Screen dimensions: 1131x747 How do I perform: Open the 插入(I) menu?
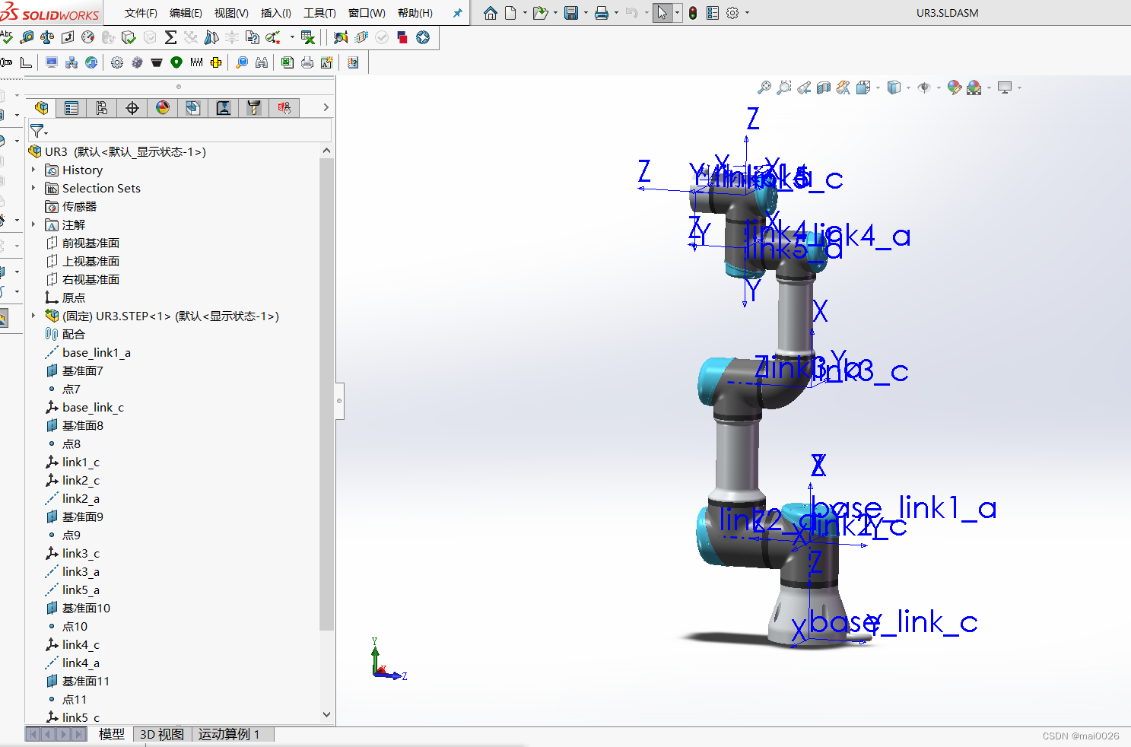pyautogui.click(x=275, y=13)
